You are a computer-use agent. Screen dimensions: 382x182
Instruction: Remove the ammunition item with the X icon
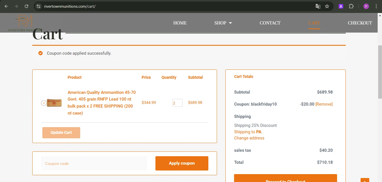[44, 103]
